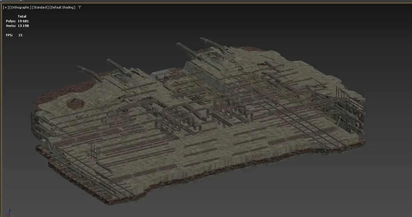Open the [+] viewport general menu
This screenshot has width=412, height=217.
tap(6, 7)
